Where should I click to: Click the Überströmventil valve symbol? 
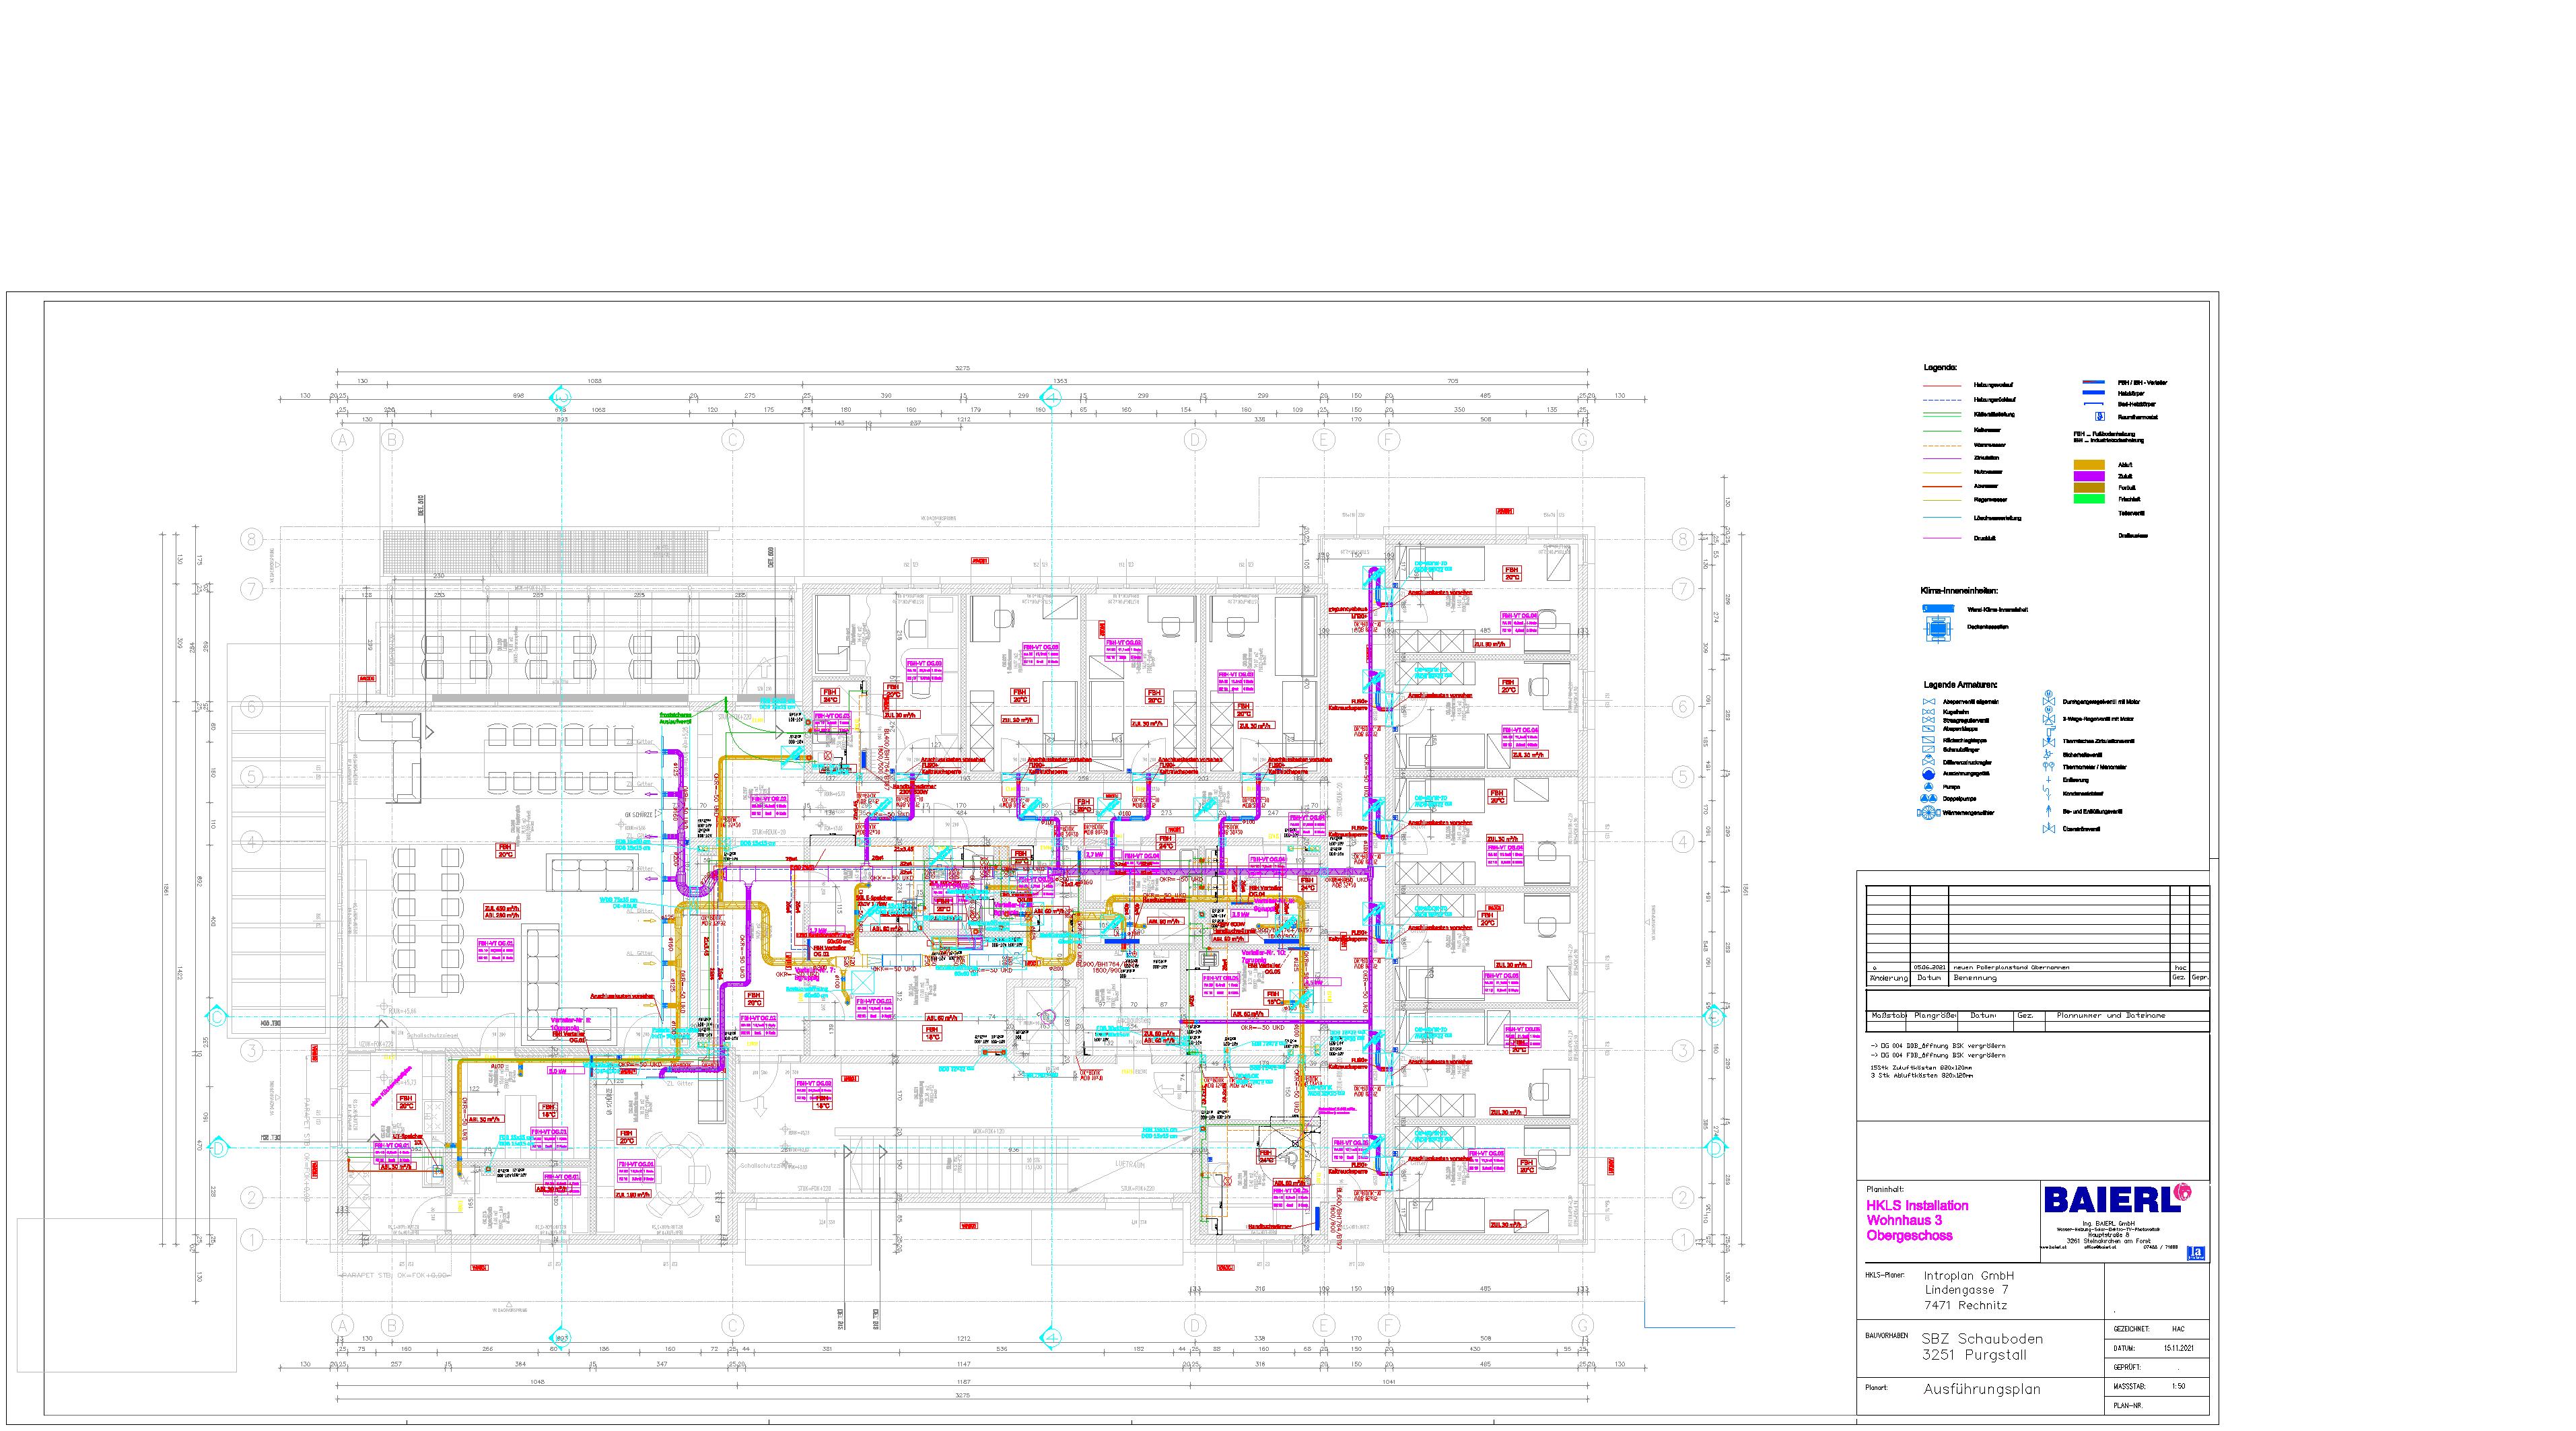click(2049, 829)
